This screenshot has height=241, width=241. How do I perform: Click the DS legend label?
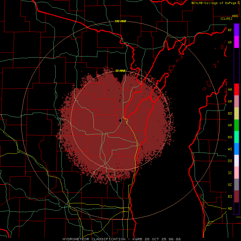pos(230,161)
